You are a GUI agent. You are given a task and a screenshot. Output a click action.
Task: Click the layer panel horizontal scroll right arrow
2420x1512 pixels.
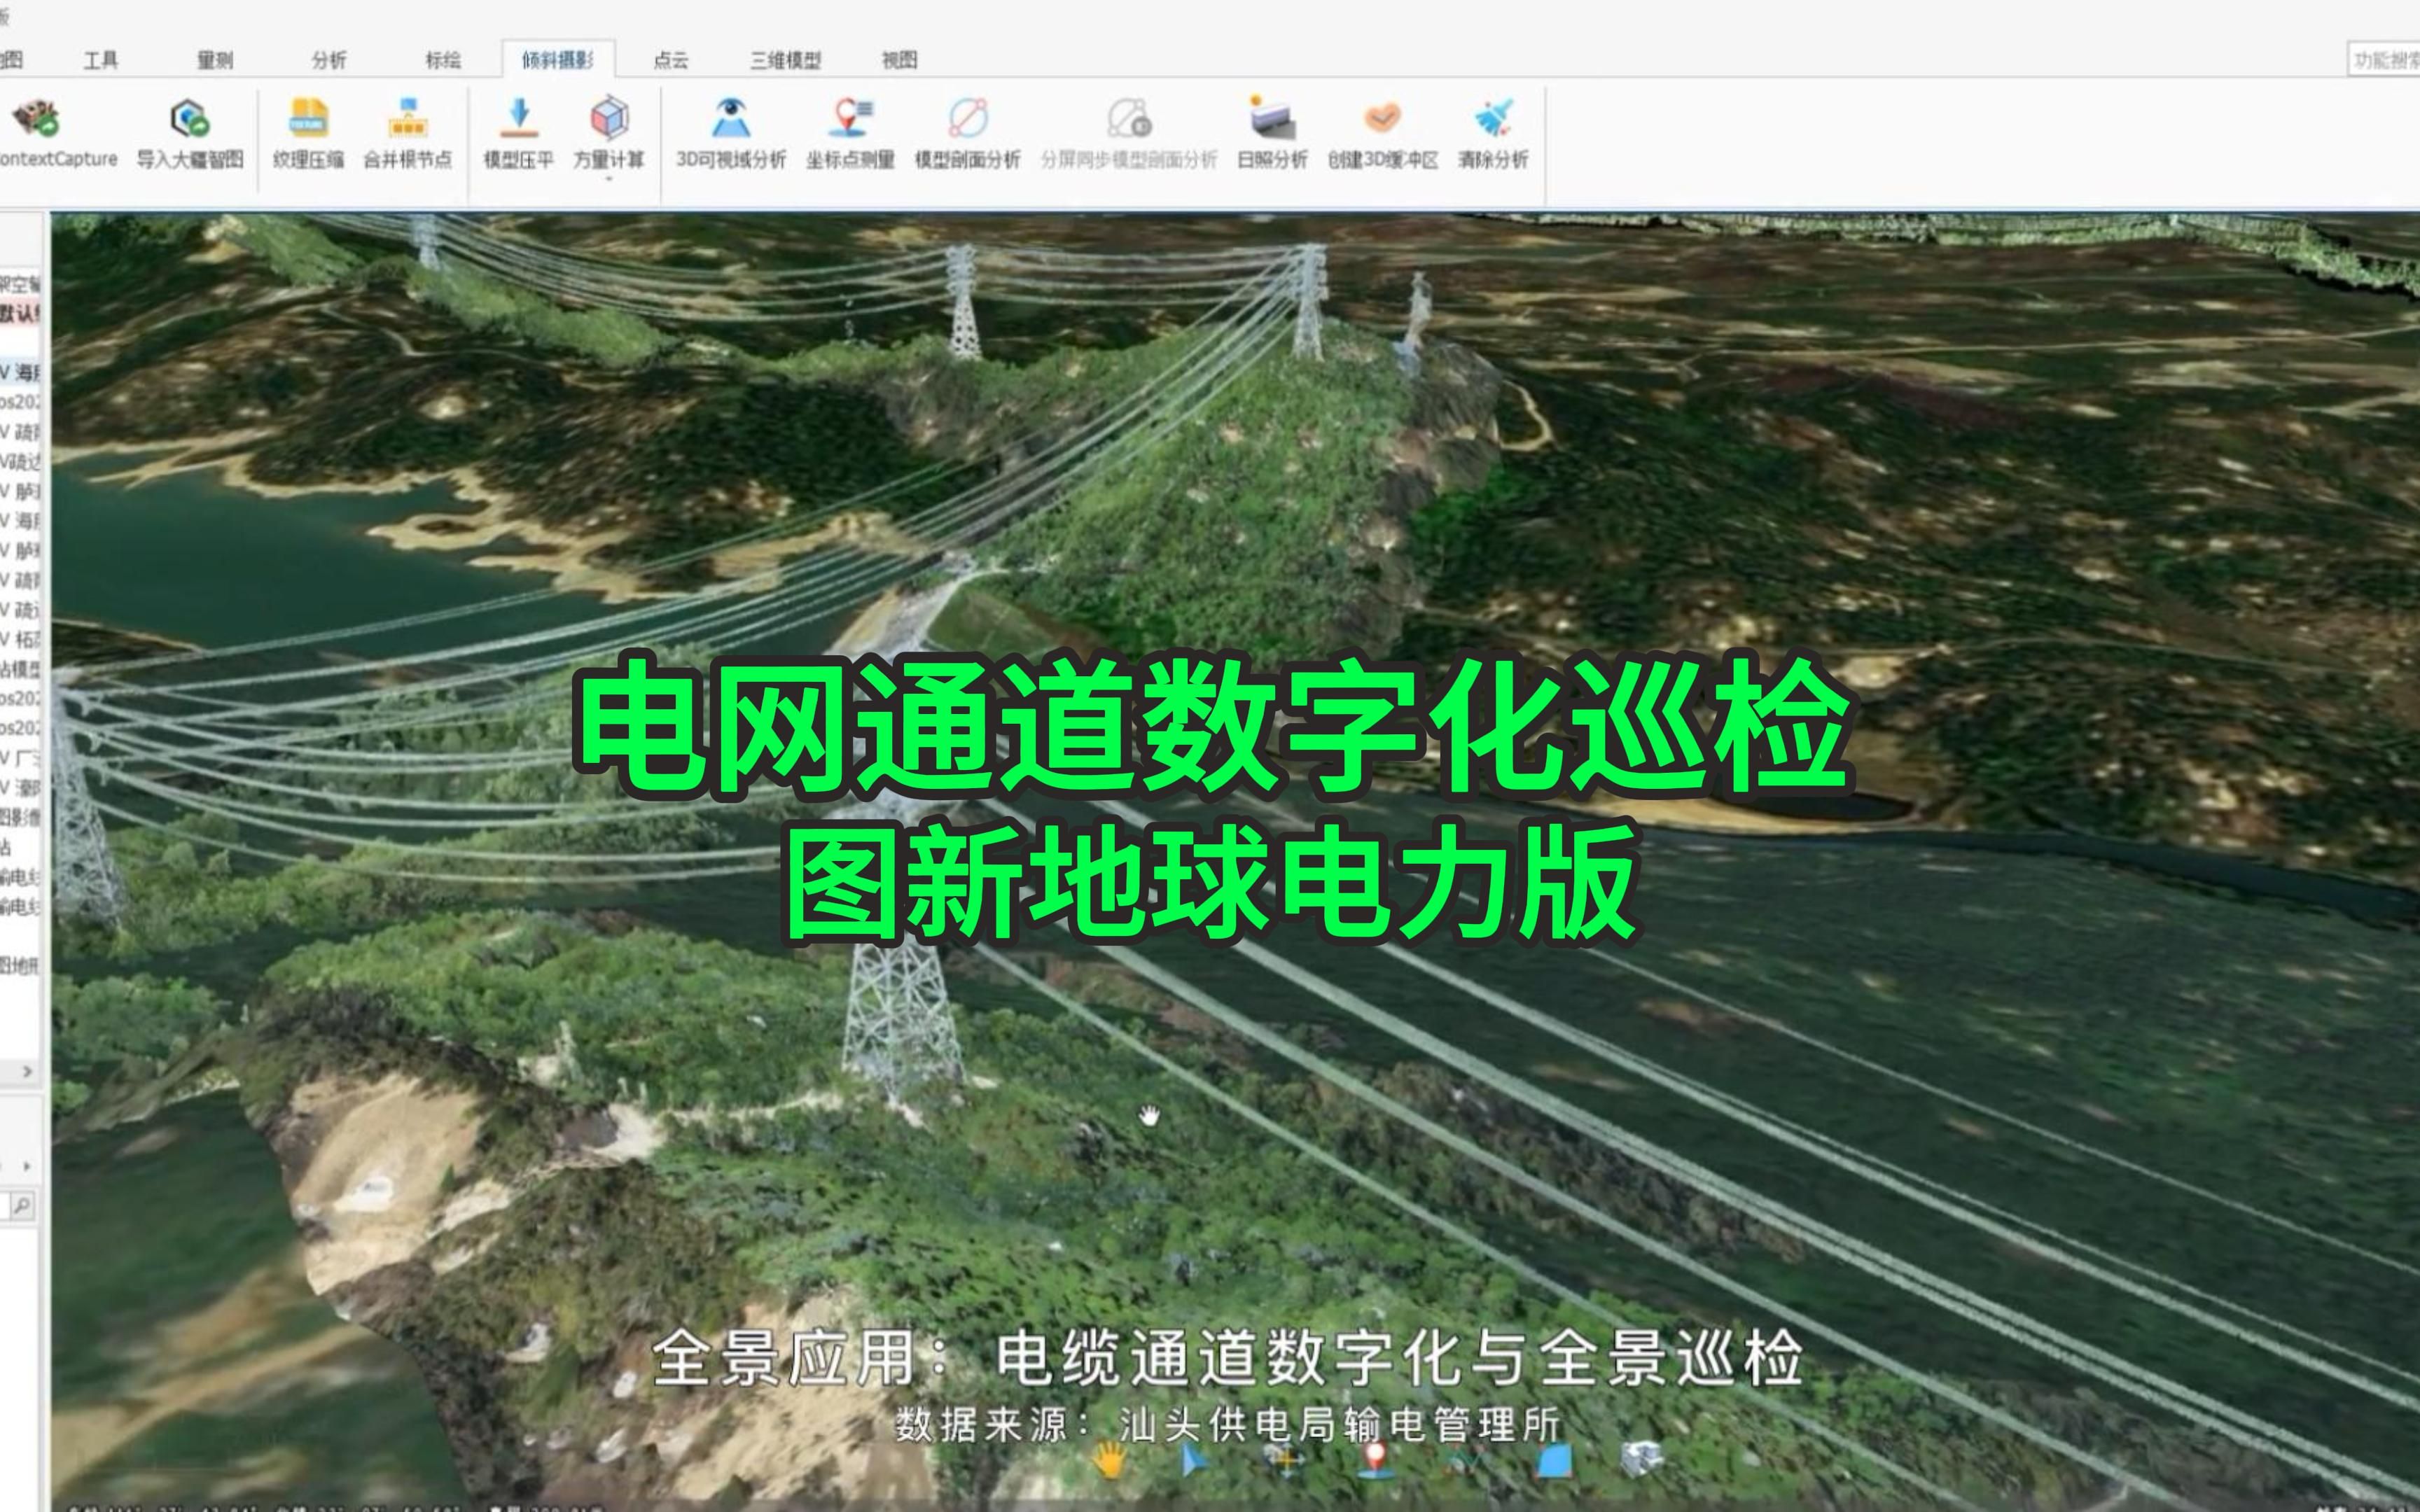click(27, 1071)
